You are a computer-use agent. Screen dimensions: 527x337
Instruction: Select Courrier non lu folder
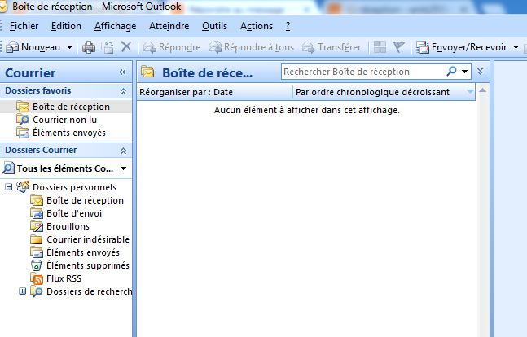pos(66,120)
